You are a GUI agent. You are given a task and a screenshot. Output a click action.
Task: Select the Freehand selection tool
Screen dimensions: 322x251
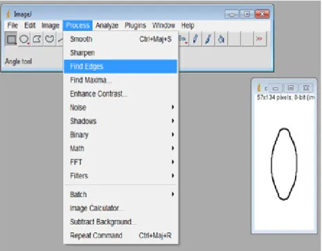pos(50,39)
